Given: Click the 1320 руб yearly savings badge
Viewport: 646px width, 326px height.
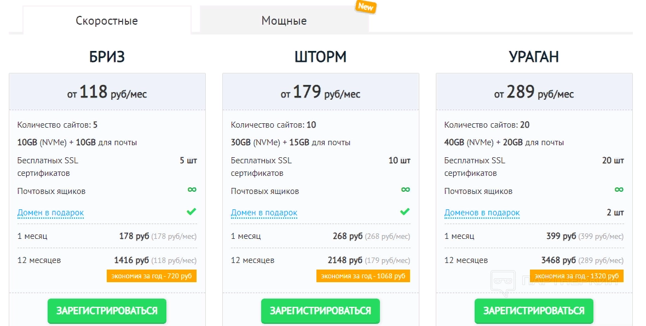Looking at the screenshot, I should [x=576, y=276].
